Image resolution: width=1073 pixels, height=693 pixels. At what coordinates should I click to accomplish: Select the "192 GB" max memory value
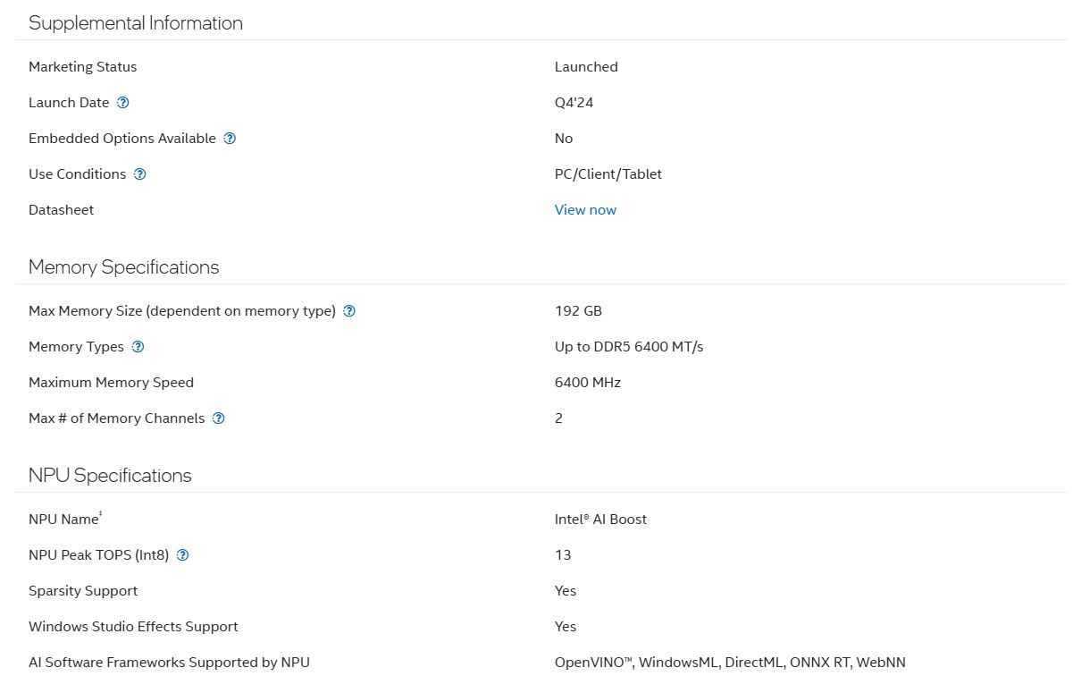tap(578, 311)
